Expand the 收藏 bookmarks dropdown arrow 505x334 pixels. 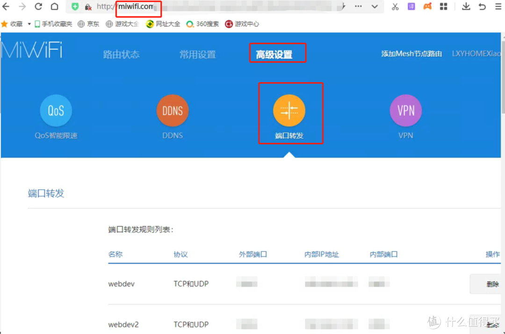coord(29,24)
